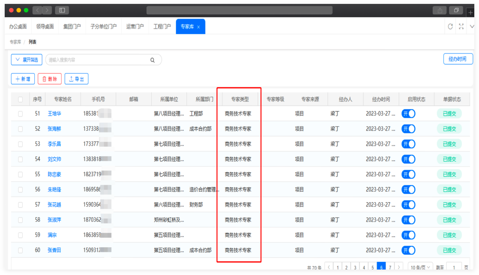The width and height of the screenshot is (479, 275).
Task: Click the 郑州彩虹桥及... unit cell
Action: tap(169, 220)
